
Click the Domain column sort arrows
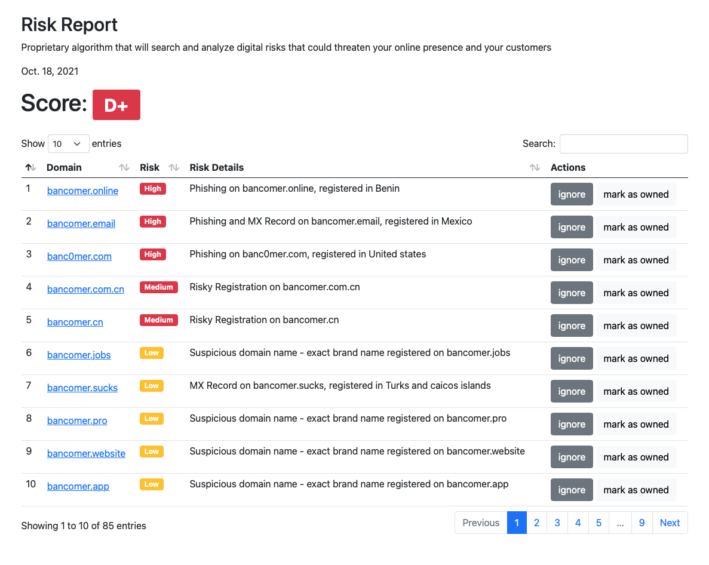coord(124,168)
